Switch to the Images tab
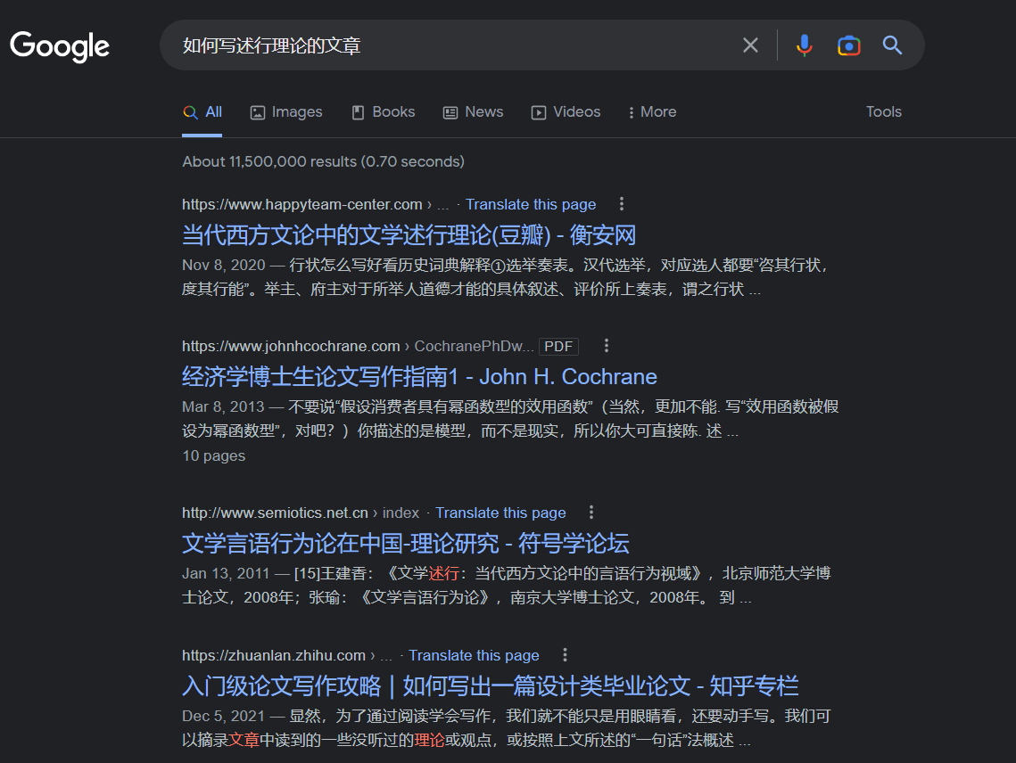 click(x=286, y=112)
